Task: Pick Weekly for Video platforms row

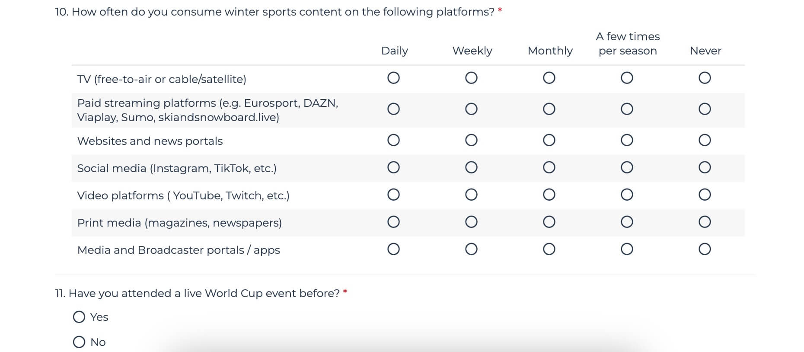Action: [x=471, y=195]
